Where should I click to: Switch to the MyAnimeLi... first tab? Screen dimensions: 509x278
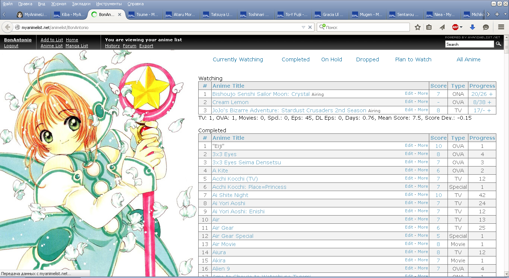click(32, 15)
